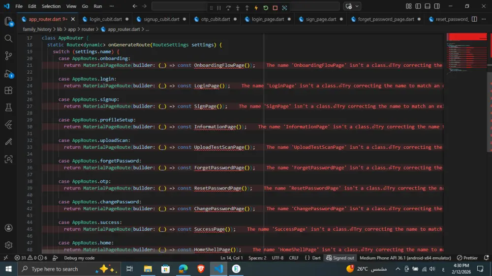
Task: Select lib breadcrumb segment
Action: tap(60, 29)
